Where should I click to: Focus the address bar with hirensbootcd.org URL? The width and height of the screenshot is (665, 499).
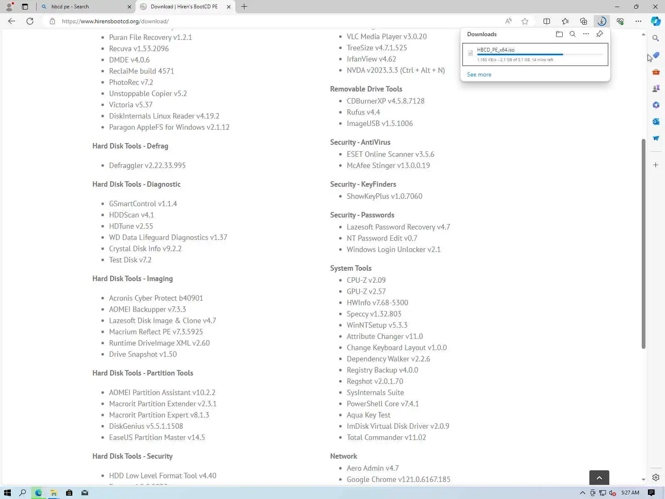point(115,21)
